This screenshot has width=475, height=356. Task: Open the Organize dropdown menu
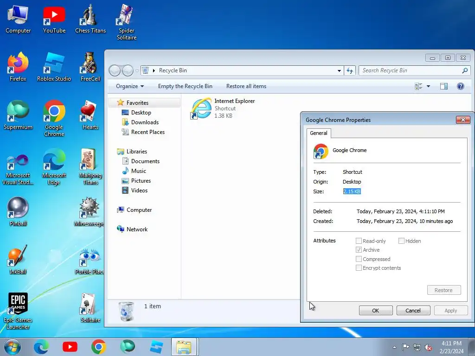pos(130,86)
